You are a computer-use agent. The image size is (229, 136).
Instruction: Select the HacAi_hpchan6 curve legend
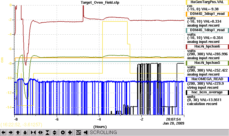coord(207,47)
